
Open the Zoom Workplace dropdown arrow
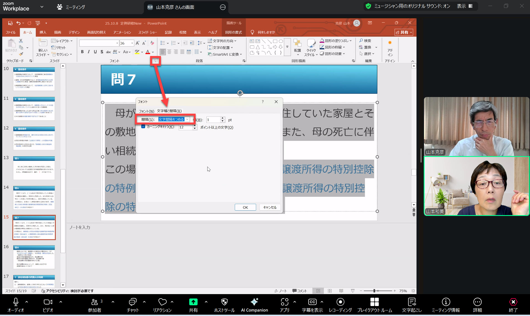pyautogui.click(x=42, y=7)
